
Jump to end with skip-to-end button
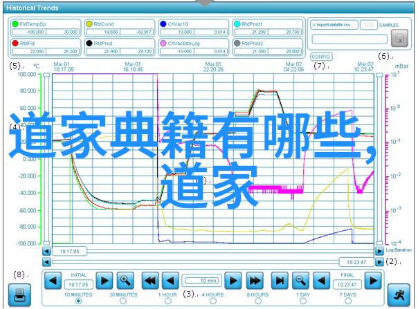280,280
